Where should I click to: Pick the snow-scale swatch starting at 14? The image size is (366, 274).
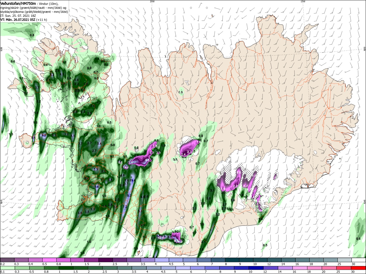tap(288, 260)
